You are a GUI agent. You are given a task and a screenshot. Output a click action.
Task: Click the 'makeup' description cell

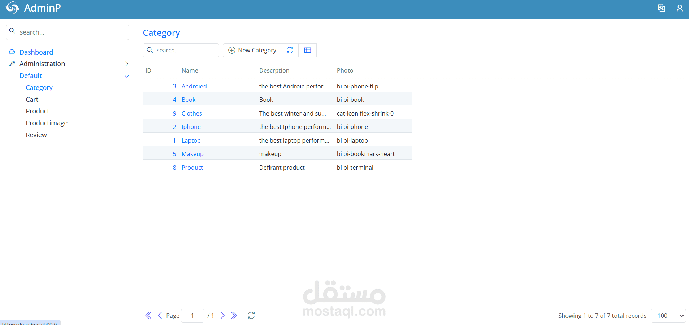point(270,154)
